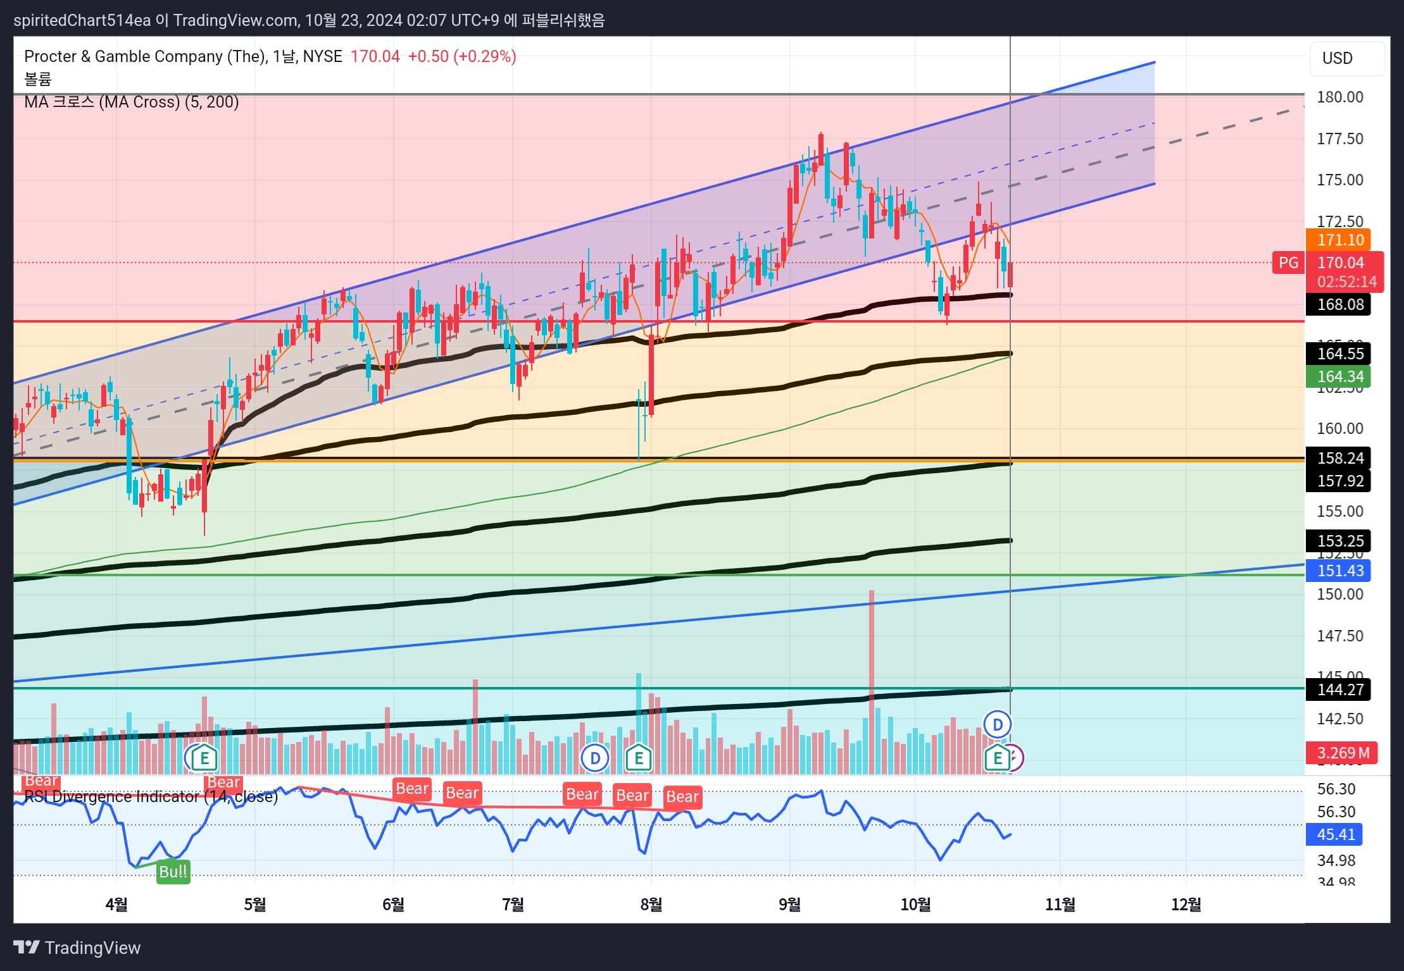
Task: Click the blue 45.41 RSI value tag
Action: 1334,834
